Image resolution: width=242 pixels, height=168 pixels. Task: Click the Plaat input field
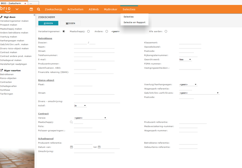click(x=83, y=85)
